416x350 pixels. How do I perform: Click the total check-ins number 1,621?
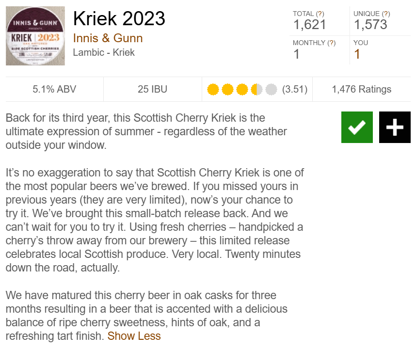click(309, 25)
